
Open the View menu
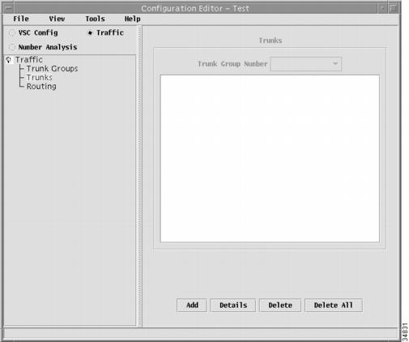point(57,19)
